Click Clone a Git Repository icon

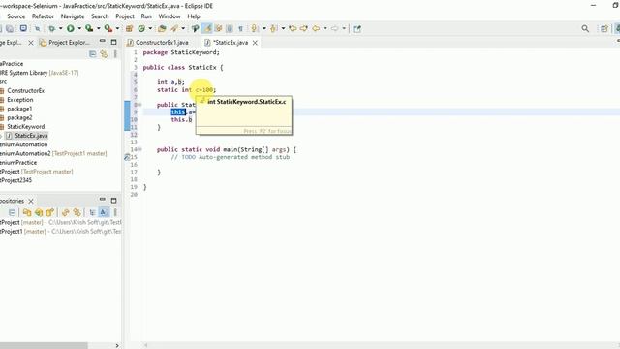click(39, 212)
